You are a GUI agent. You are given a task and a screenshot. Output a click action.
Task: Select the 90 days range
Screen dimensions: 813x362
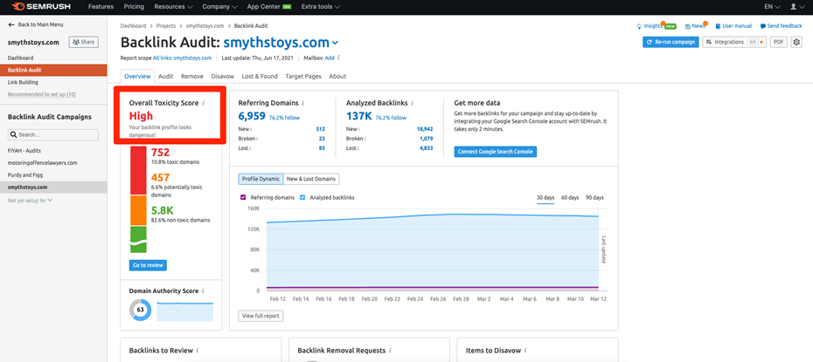pos(594,198)
